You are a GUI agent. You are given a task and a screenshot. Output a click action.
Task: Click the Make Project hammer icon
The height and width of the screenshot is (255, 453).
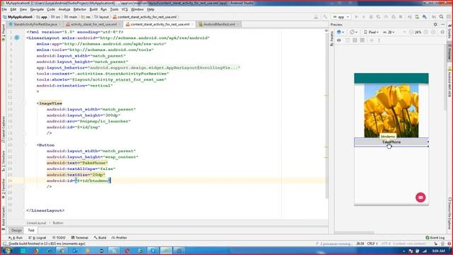pos(325,17)
